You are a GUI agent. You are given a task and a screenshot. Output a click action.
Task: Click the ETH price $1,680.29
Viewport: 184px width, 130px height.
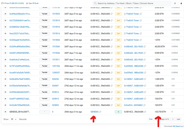(x=13, y=3)
